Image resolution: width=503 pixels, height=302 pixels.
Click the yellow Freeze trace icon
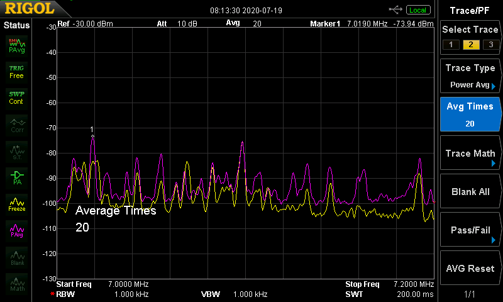17,204
